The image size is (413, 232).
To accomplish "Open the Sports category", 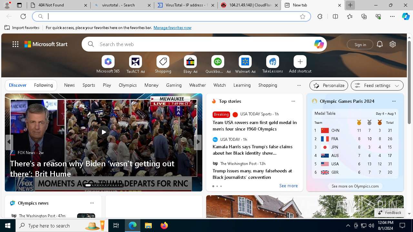I will pos(89,85).
